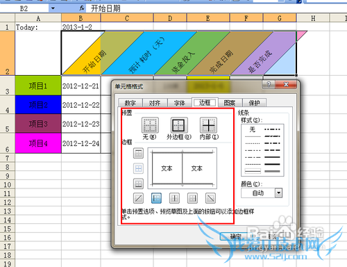
Task: Apply the 外边框 outline border preset
Action: tap(179, 125)
